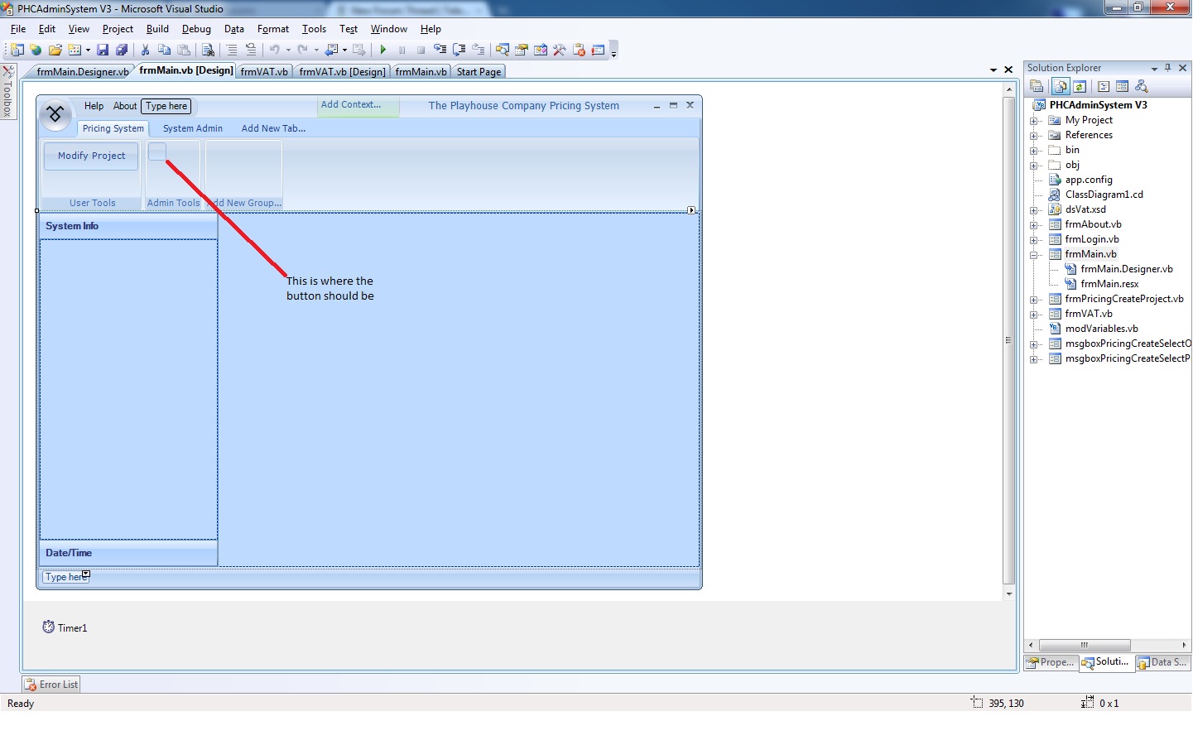Expand the bin folder node
This screenshot has height=745, width=1193.
click(1034, 151)
